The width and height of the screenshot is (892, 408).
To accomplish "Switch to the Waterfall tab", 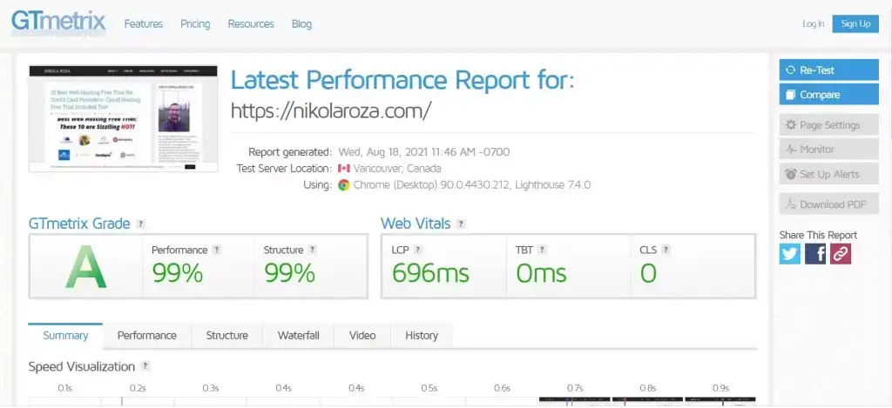I will coord(298,336).
